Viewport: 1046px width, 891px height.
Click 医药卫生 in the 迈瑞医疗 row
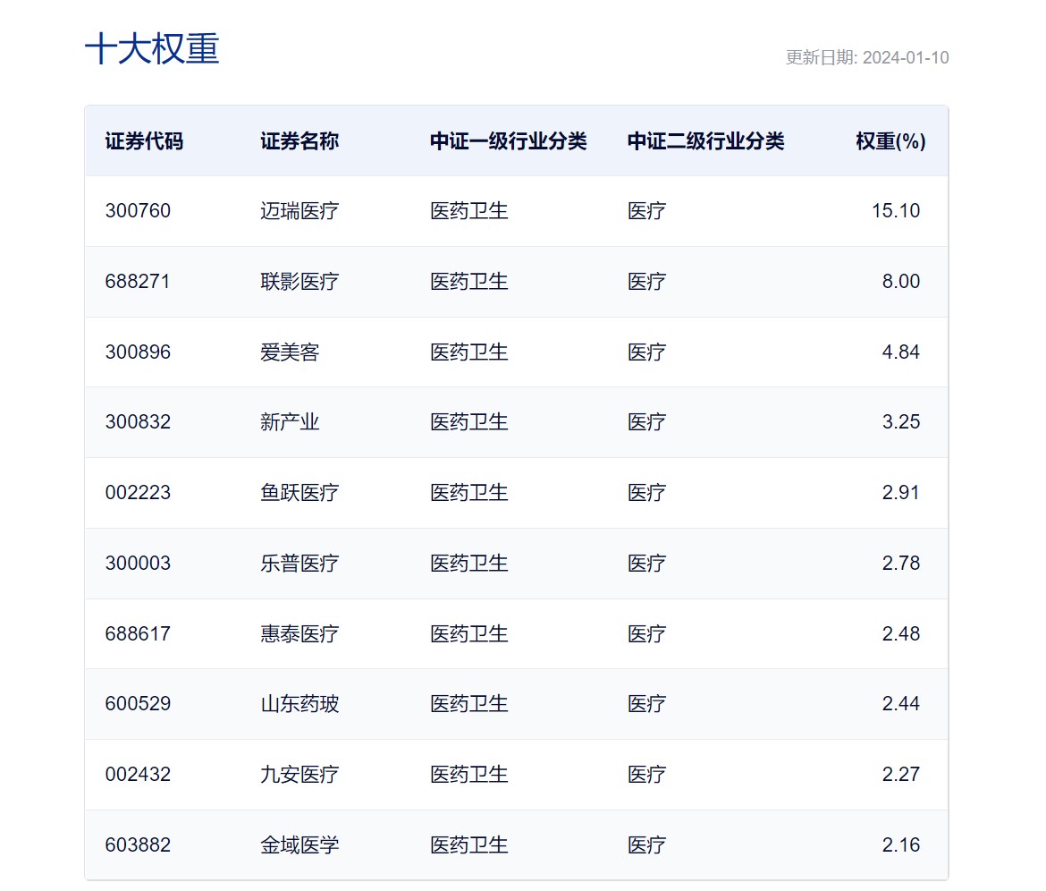469,211
